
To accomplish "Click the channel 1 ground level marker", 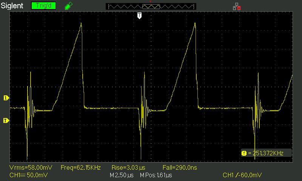I will click(x=6, y=98).
